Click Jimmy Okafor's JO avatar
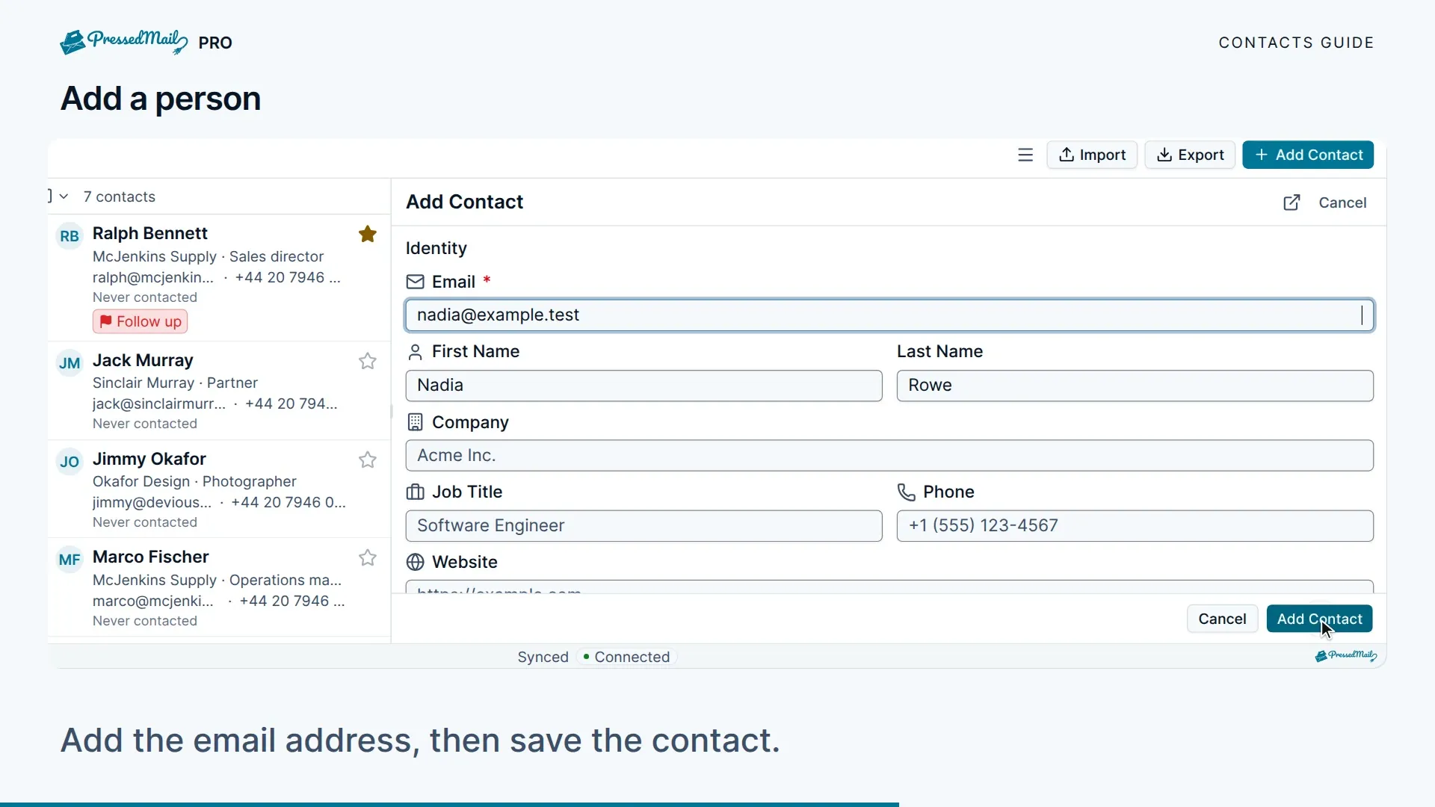The image size is (1435, 807). [70, 462]
